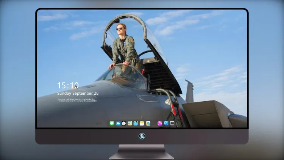Open the clapperboard Videos dock icon
The height and width of the screenshot is (160, 284).
136,123
